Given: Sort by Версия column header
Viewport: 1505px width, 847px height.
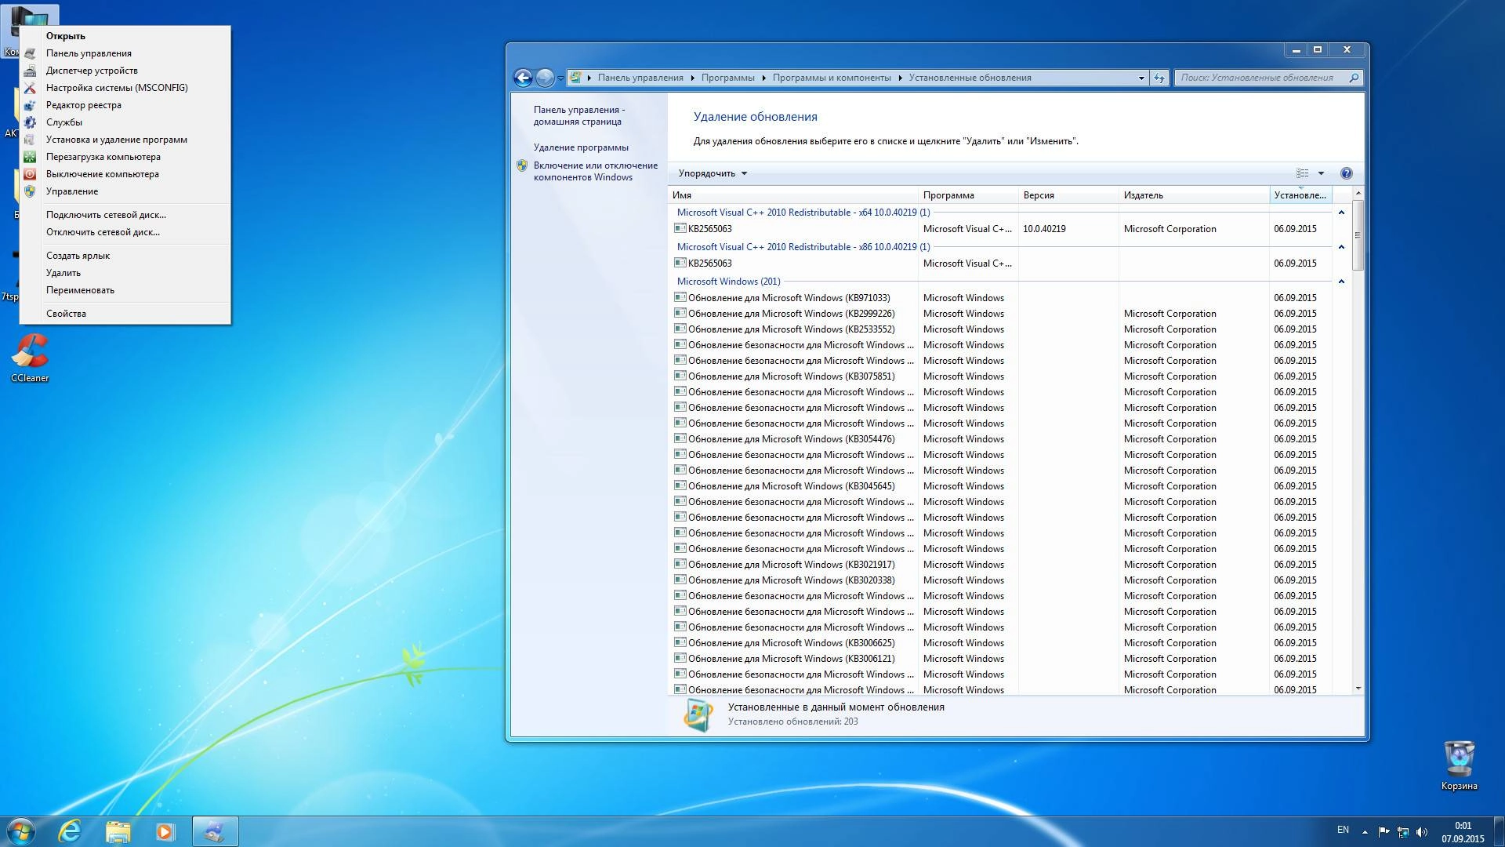Looking at the screenshot, I should (1068, 195).
